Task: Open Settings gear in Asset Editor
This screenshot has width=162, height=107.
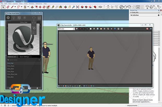Action: coord(25,18)
